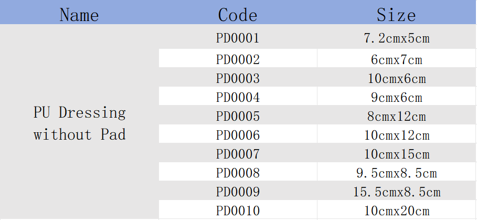Click the PD0003 code cell

point(238,77)
